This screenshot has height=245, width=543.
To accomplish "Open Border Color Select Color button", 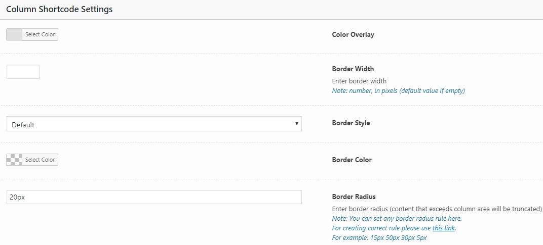I will tap(40, 160).
